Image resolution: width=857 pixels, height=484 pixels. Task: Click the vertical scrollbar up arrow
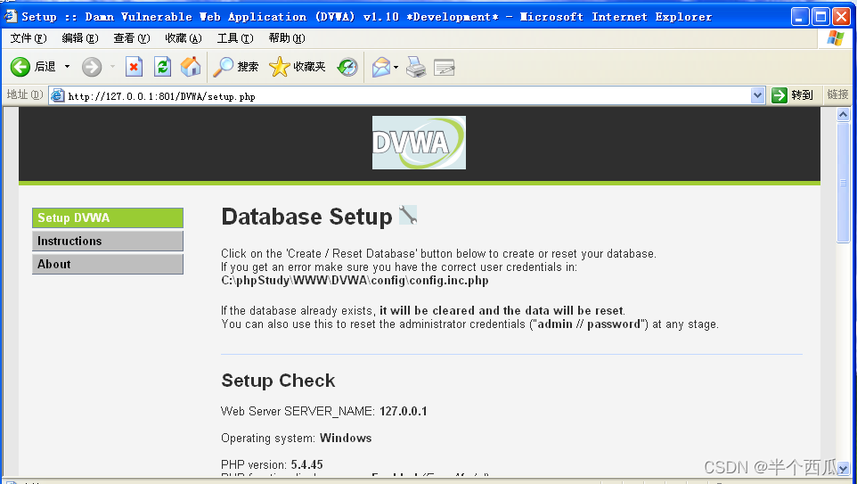pos(843,114)
